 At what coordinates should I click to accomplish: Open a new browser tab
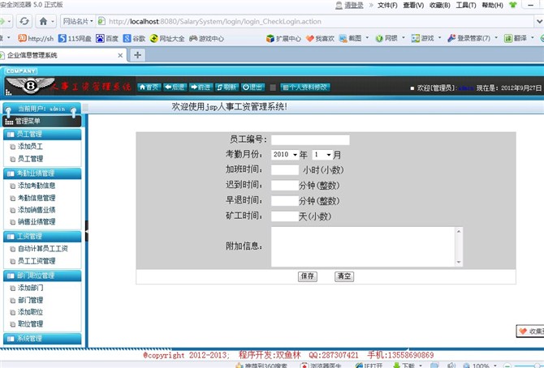tap(138, 55)
